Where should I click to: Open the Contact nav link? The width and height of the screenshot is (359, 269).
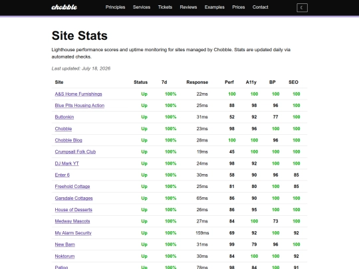(x=260, y=7)
